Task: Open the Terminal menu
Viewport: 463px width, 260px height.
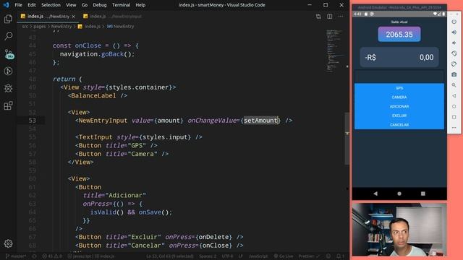Action: (x=121, y=5)
